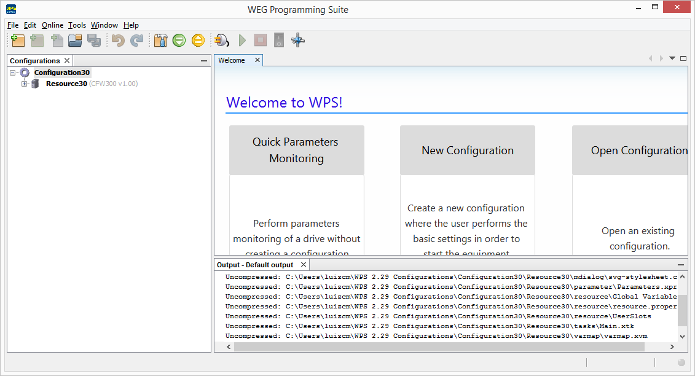Click the green Download to device icon

coord(179,40)
